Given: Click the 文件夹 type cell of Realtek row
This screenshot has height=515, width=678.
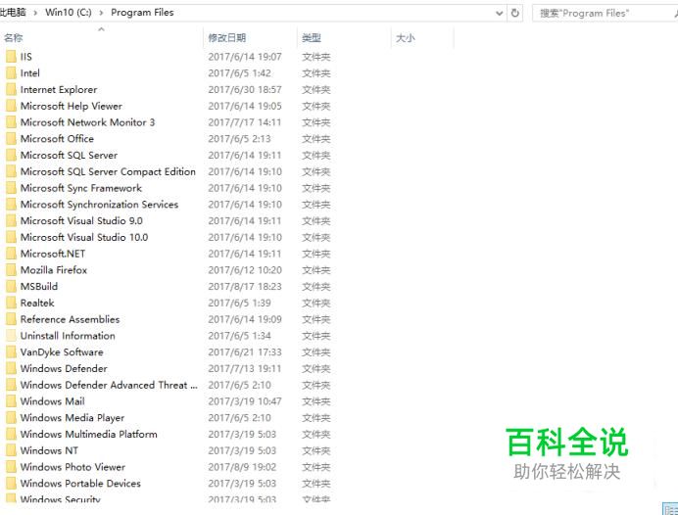Looking at the screenshot, I should (x=316, y=303).
